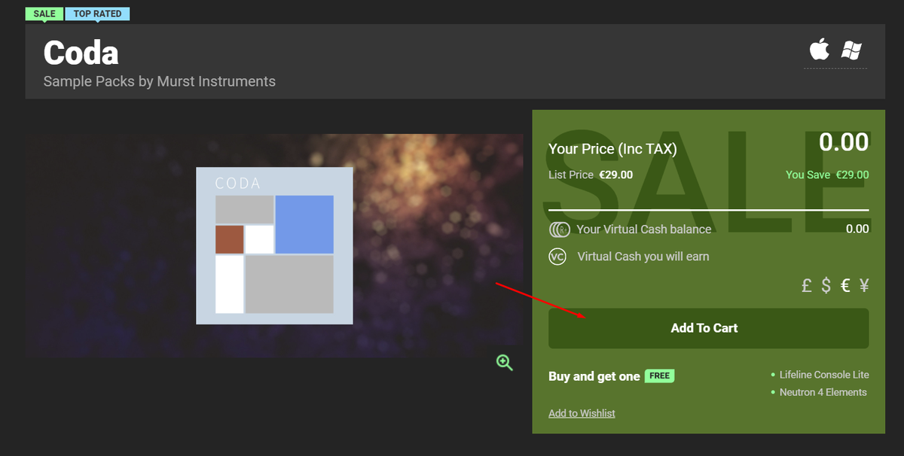Switch currency to British pound

tap(807, 285)
